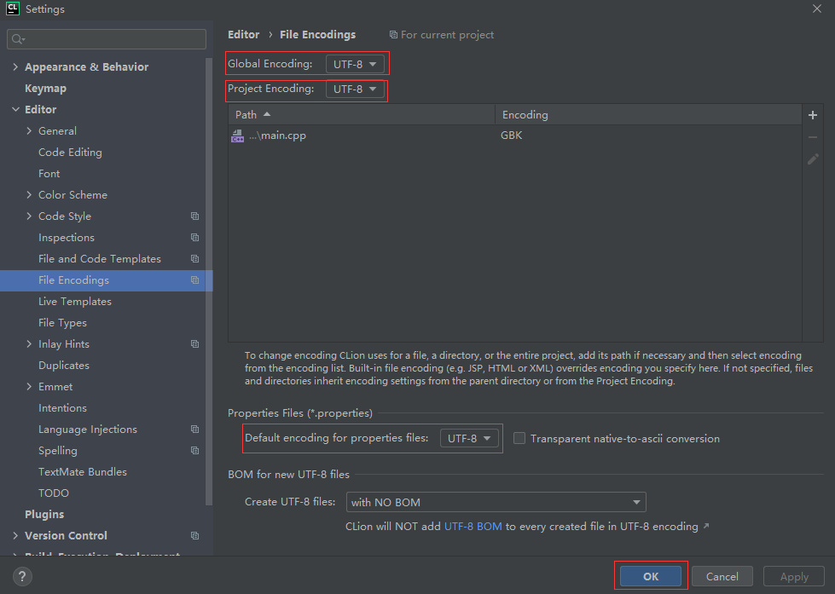Close the Settings dialog
The width and height of the screenshot is (835, 594).
pos(817,9)
